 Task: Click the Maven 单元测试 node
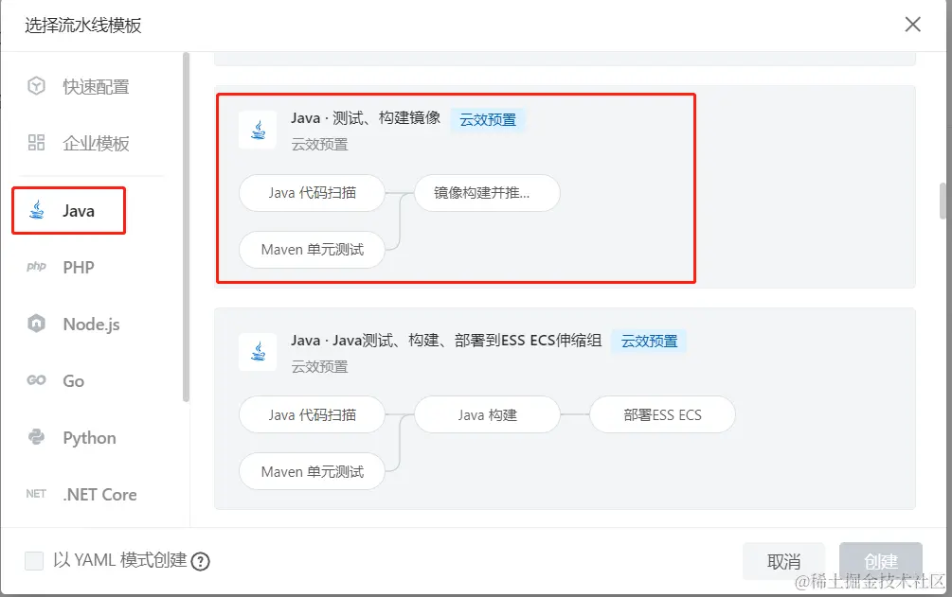coord(312,250)
